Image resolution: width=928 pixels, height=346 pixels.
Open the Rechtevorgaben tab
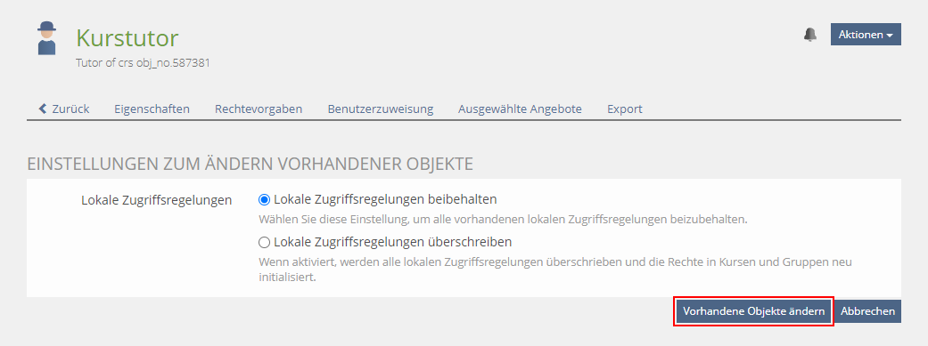pos(259,109)
